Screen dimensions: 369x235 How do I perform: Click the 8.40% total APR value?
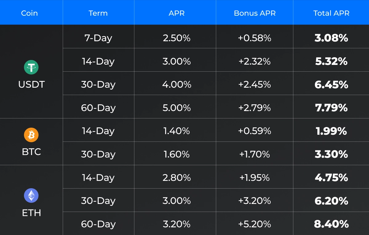[x=331, y=224]
